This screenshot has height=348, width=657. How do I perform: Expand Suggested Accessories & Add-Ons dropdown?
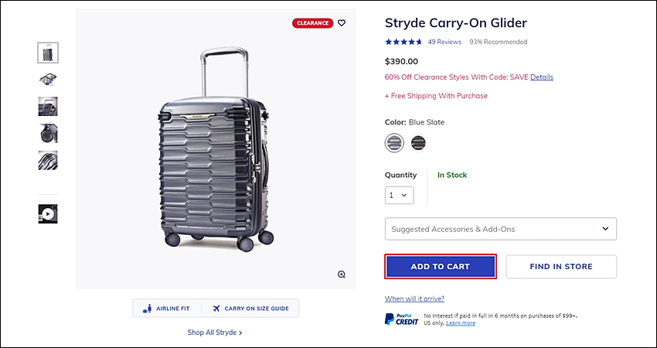tap(501, 229)
